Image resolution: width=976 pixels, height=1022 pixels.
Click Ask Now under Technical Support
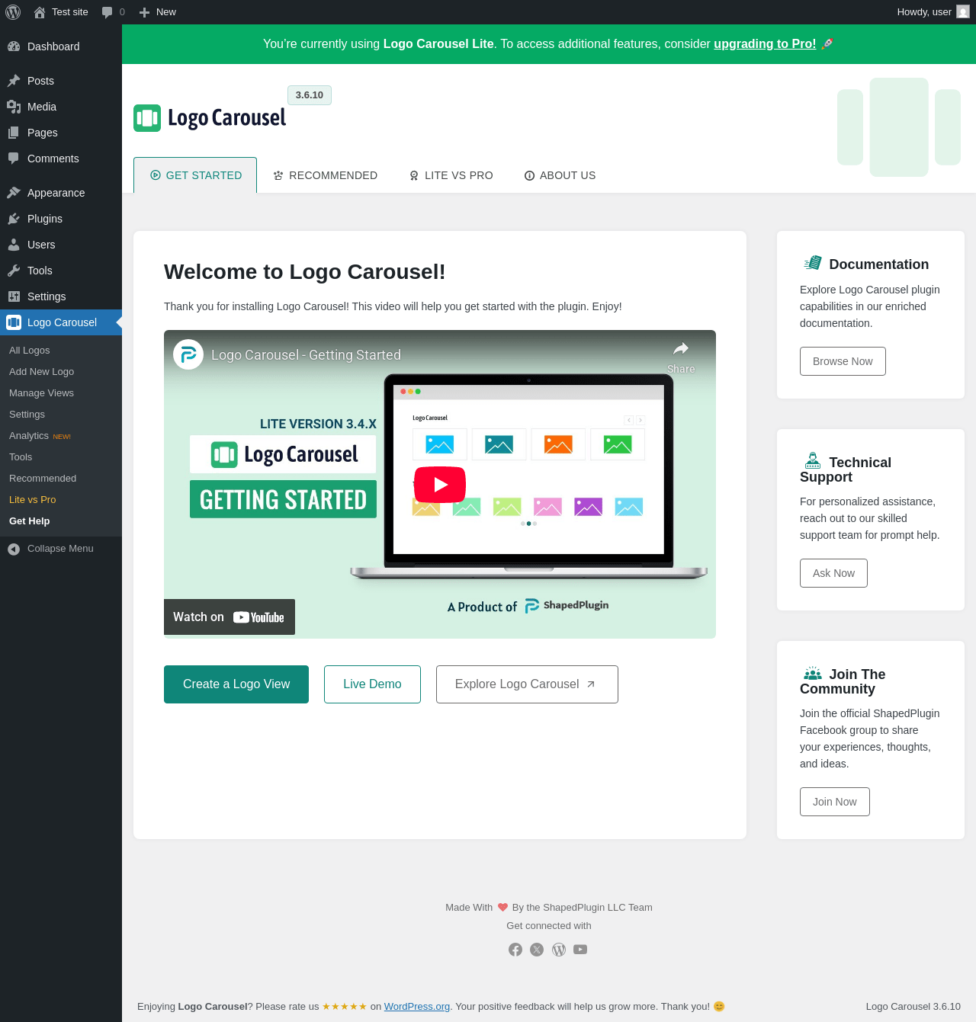(833, 573)
